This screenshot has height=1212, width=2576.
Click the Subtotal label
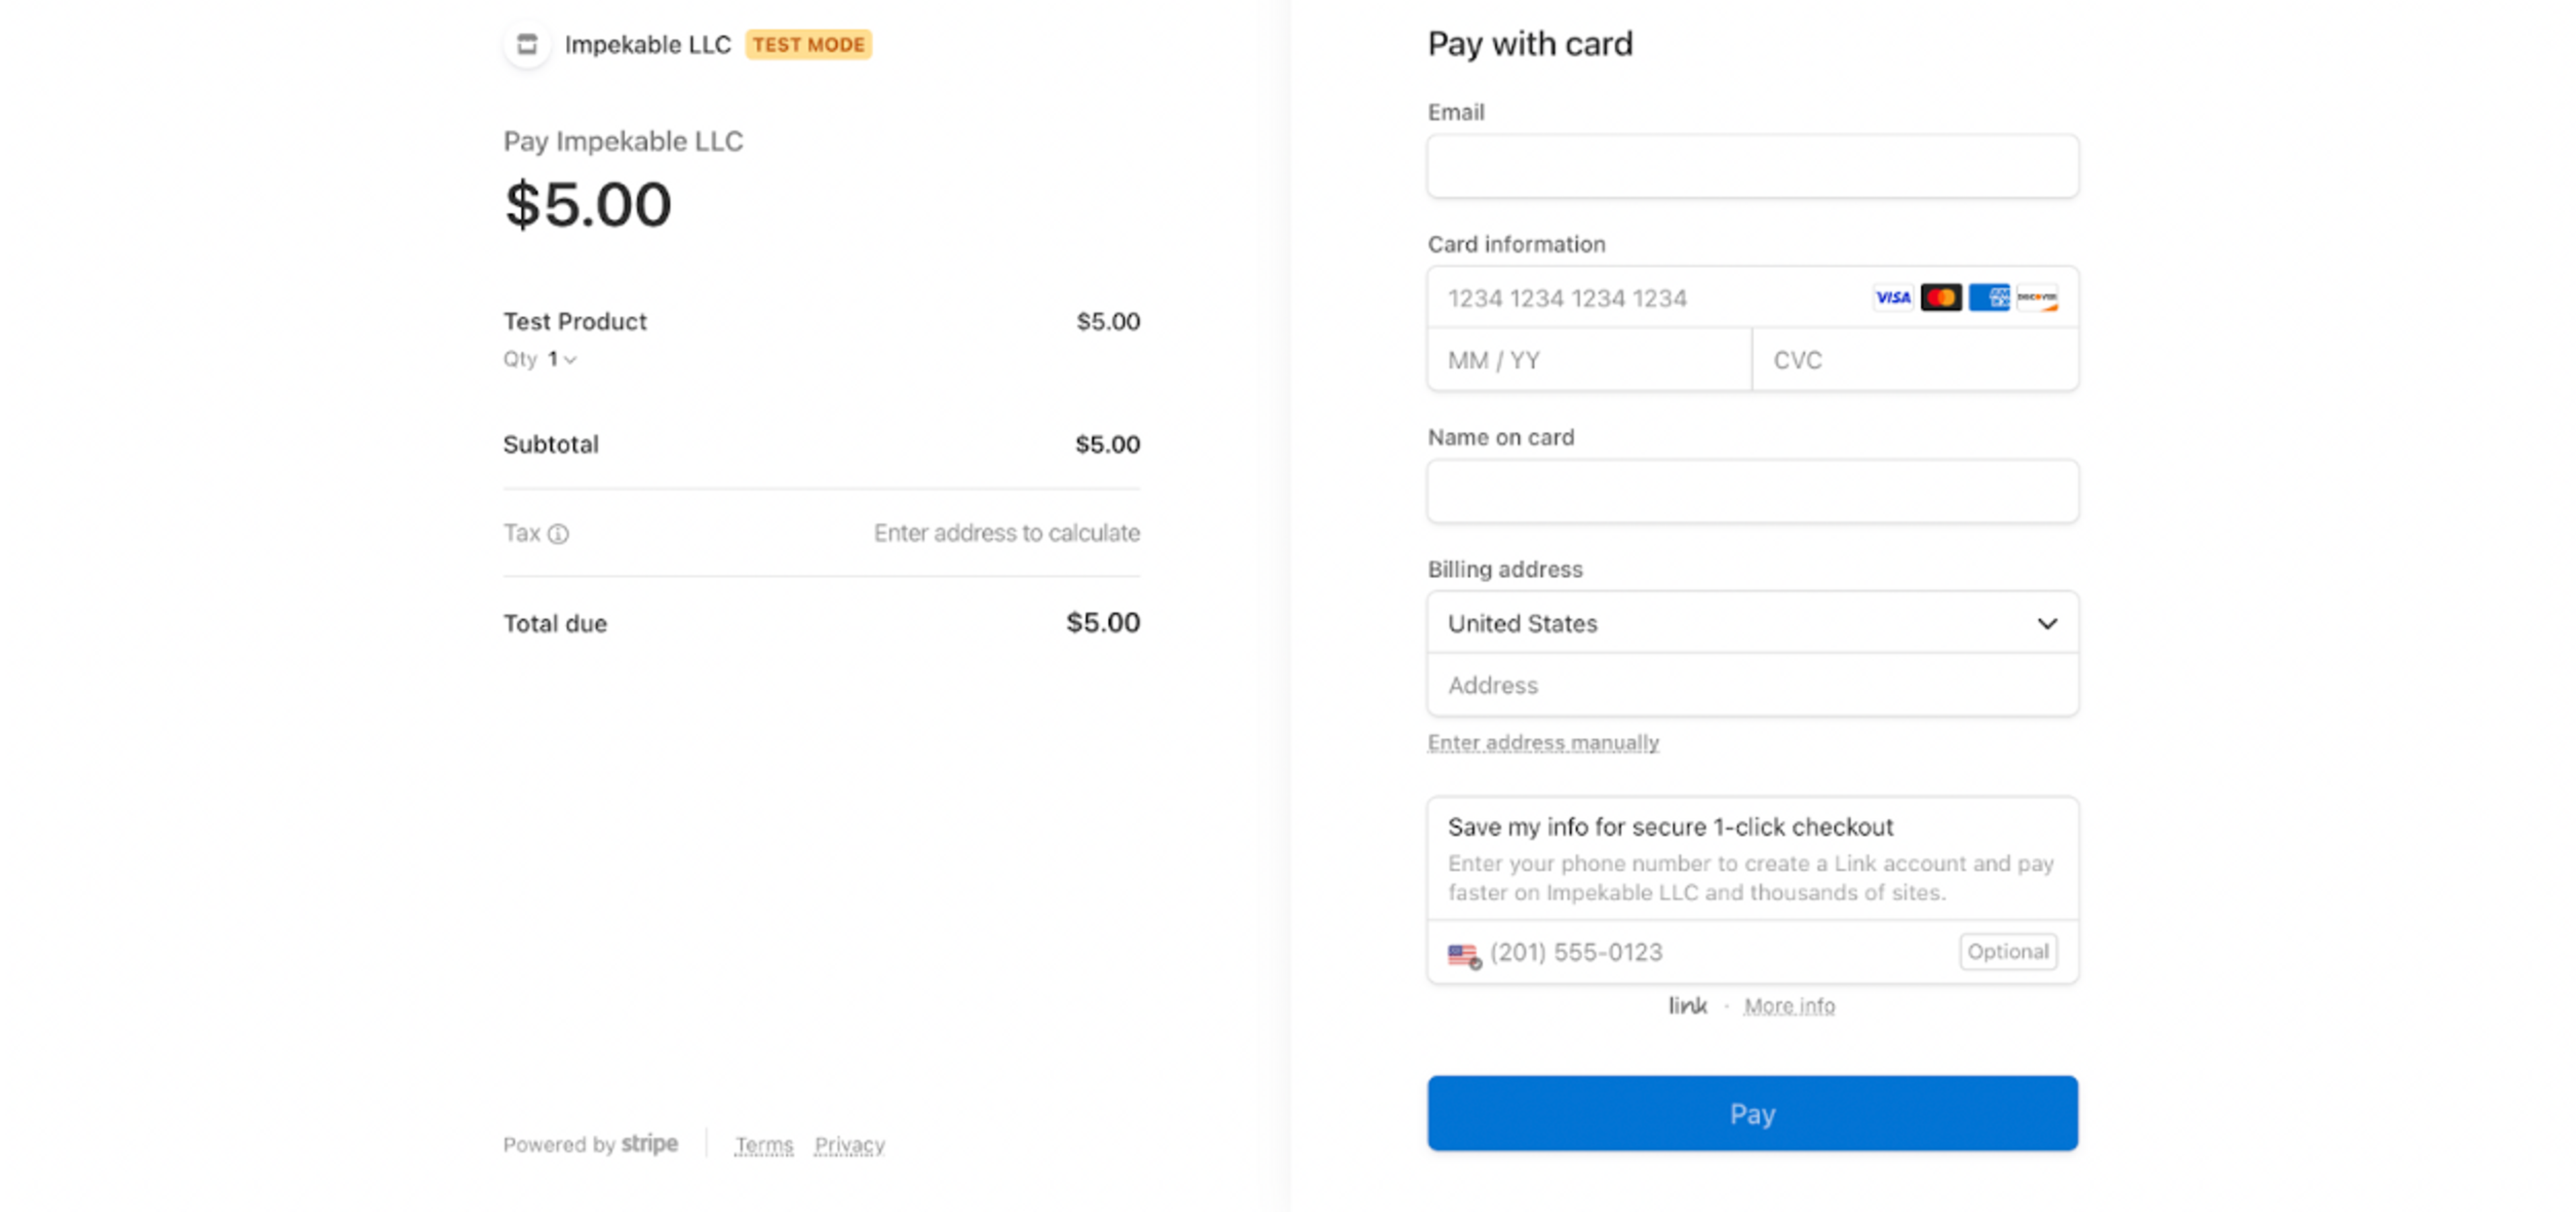(x=551, y=444)
